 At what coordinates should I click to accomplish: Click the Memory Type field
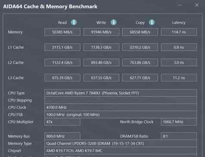point(120,143)
